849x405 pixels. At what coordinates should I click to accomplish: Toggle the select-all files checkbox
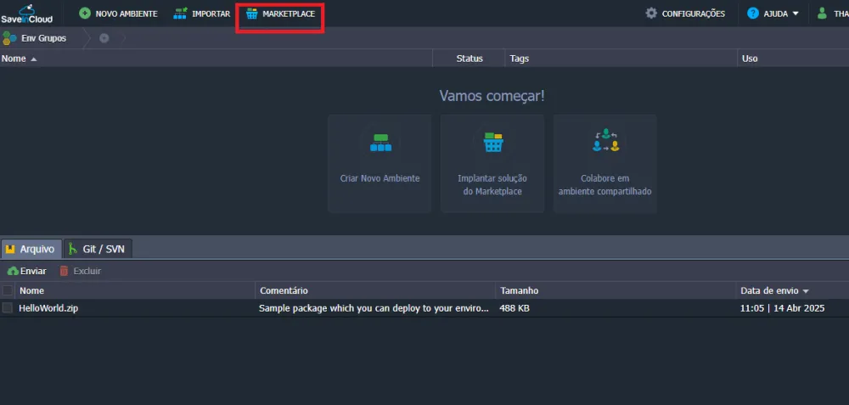8,290
